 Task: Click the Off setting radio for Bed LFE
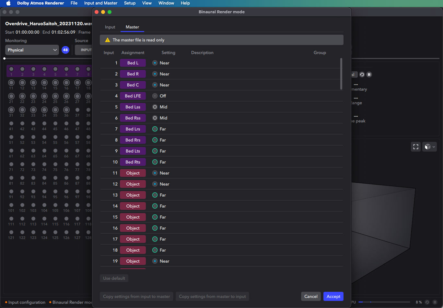coord(155,96)
